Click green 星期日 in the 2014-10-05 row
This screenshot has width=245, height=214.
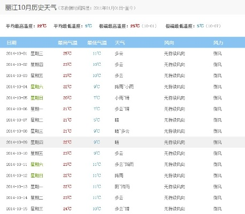click(37, 98)
